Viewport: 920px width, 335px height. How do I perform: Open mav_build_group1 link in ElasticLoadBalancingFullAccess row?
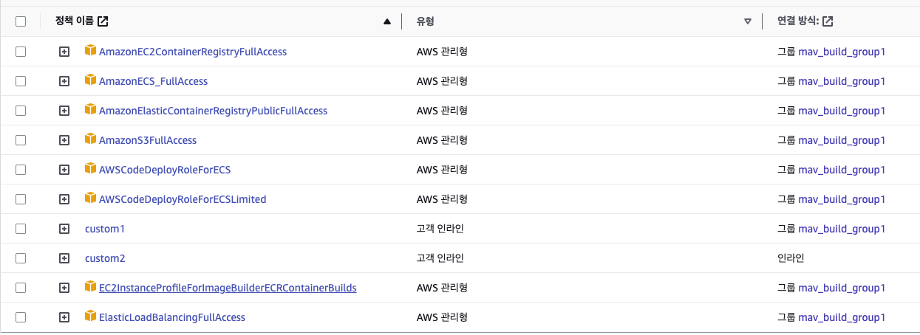coord(842,317)
